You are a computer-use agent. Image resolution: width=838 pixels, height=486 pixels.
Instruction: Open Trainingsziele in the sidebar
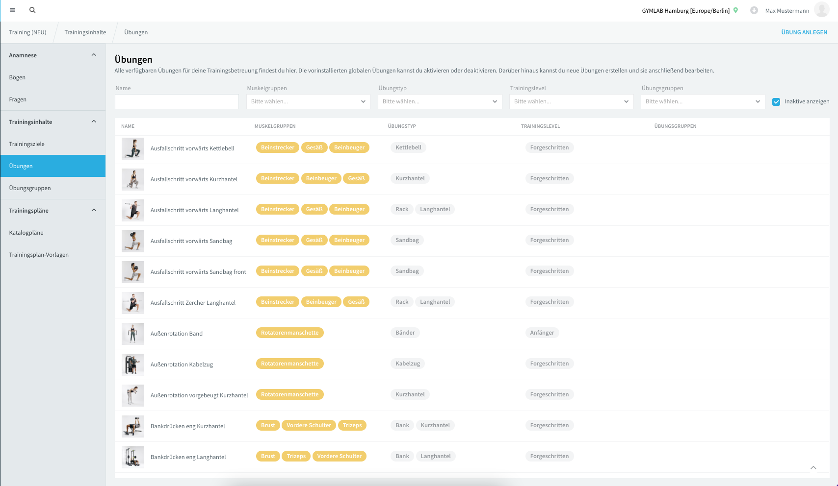pyautogui.click(x=52, y=144)
